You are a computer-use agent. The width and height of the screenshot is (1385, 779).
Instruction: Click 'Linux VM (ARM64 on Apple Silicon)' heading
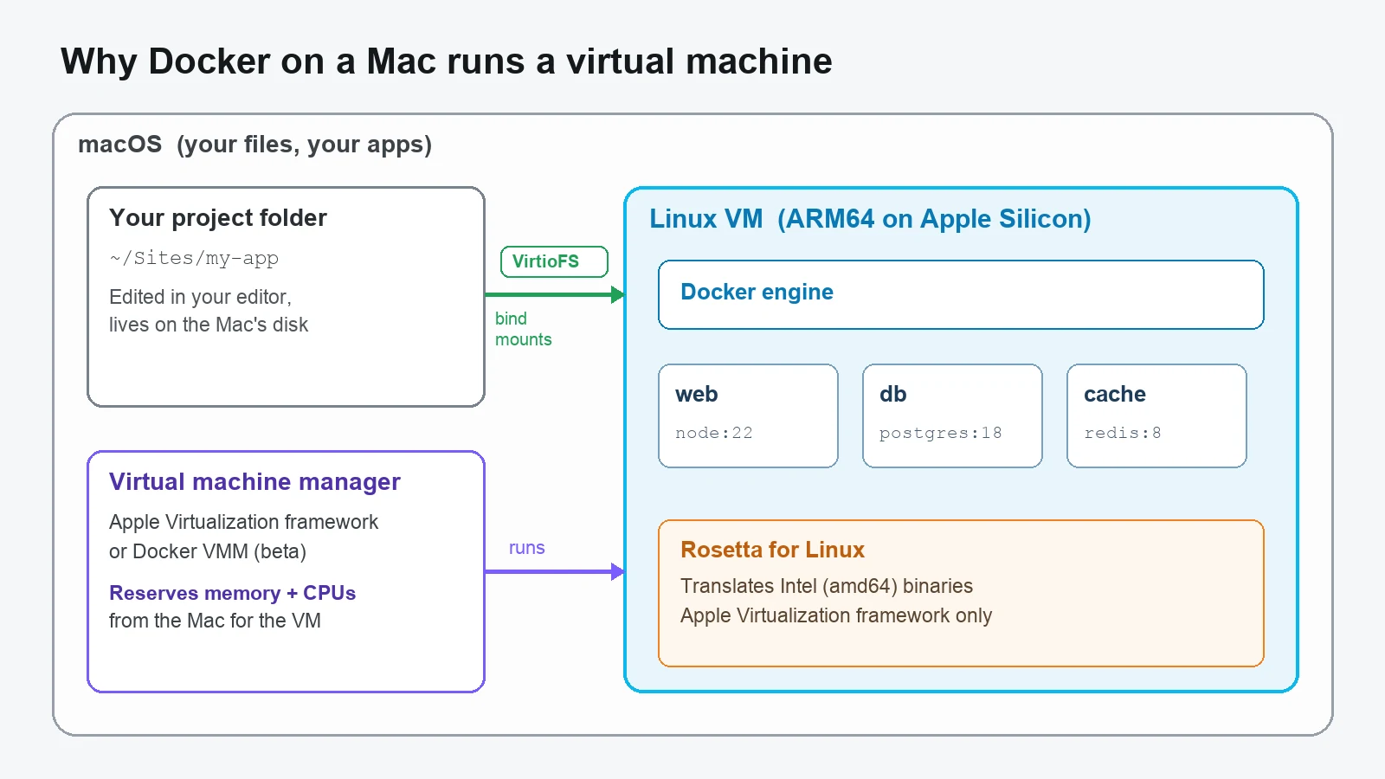pyautogui.click(x=870, y=219)
